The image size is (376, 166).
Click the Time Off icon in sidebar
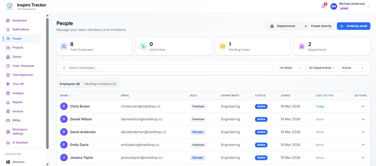8,84
